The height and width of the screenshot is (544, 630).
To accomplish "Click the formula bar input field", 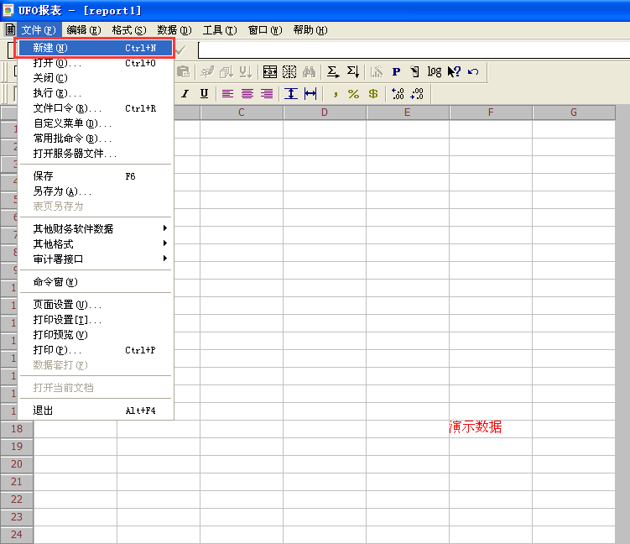I will (x=414, y=50).
